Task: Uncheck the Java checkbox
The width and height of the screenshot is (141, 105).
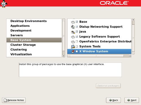Action: [x=77, y=31]
